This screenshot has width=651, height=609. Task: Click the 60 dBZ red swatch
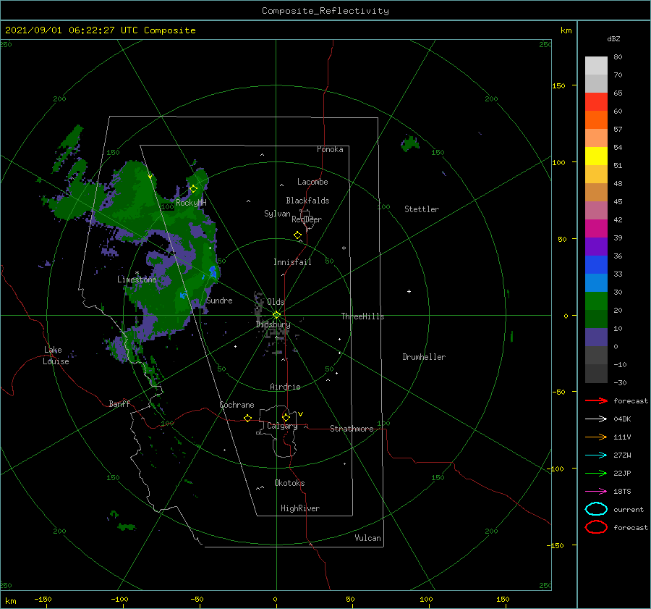click(x=596, y=102)
